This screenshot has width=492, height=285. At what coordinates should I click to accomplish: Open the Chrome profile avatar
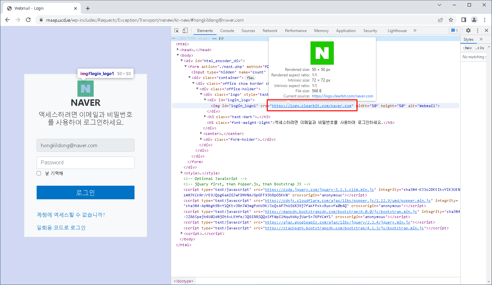(474, 20)
